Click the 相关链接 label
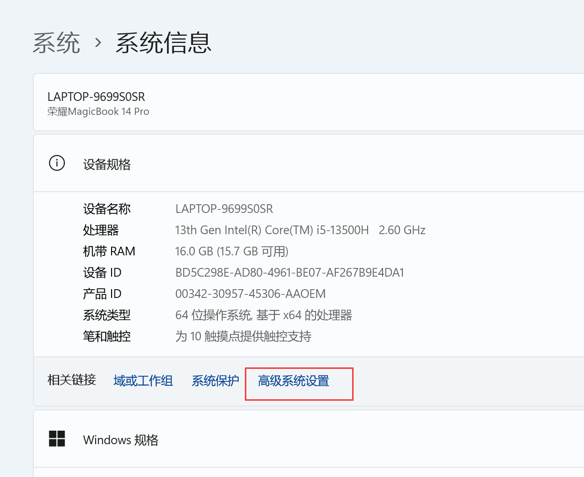This screenshot has width=584, height=477. point(72,380)
